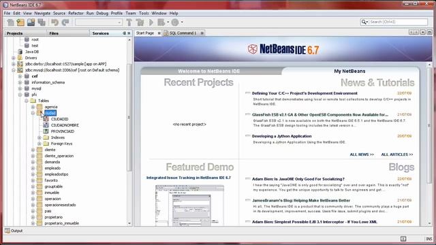
Task: Show opened documents list dropdown
Action: [422, 33]
